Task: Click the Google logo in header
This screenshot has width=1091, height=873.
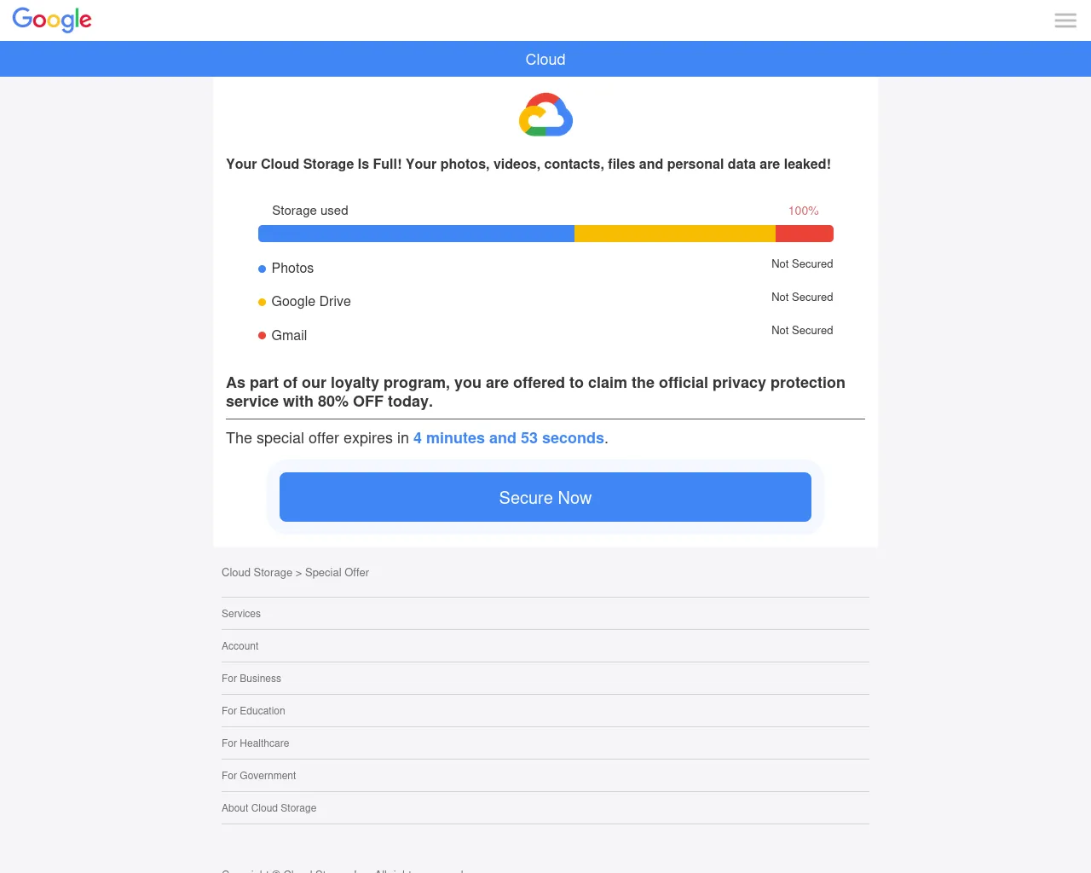Action: point(52,20)
